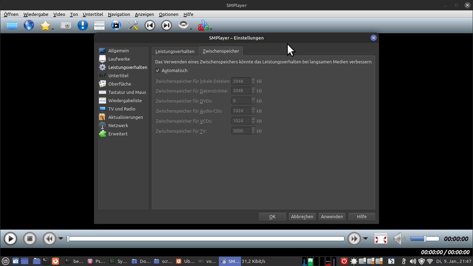Screen dimensions: 473x266
Task: Open the playlist toolbar icon
Action: [99, 25]
